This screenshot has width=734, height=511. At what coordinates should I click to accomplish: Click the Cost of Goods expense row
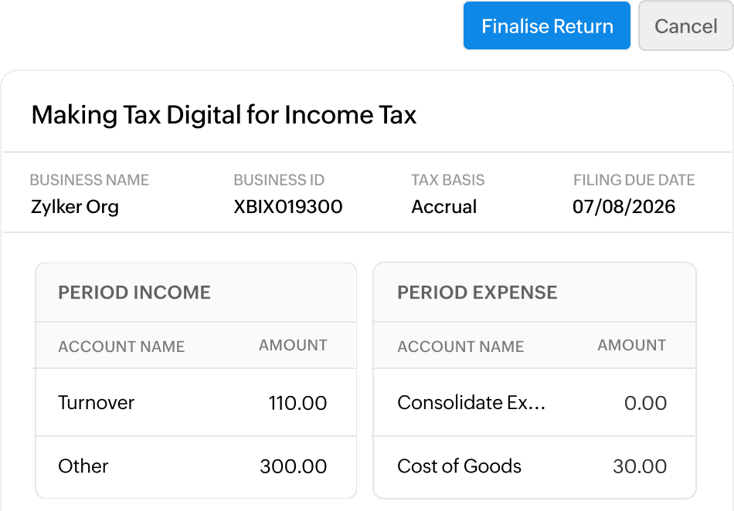point(459,466)
